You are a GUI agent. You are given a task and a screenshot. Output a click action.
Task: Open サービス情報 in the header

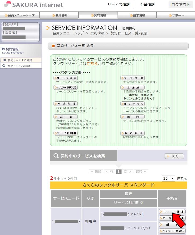pyautogui.click(x=119, y=5)
